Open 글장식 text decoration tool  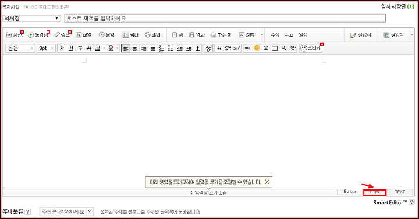point(360,35)
